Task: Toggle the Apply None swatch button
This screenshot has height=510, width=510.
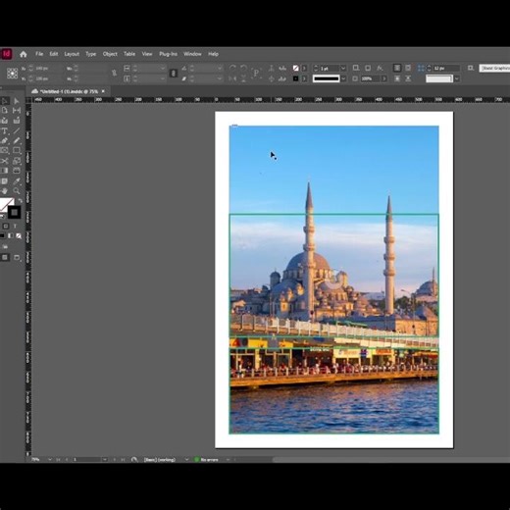Action: (x=19, y=235)
